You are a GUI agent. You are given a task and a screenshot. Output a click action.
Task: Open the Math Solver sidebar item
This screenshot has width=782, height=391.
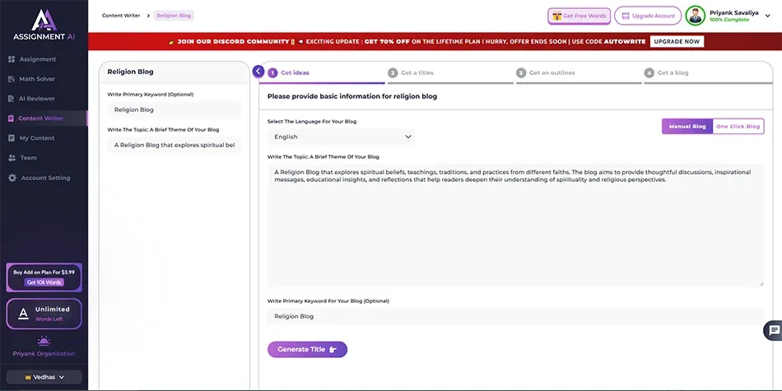(38, 79)
